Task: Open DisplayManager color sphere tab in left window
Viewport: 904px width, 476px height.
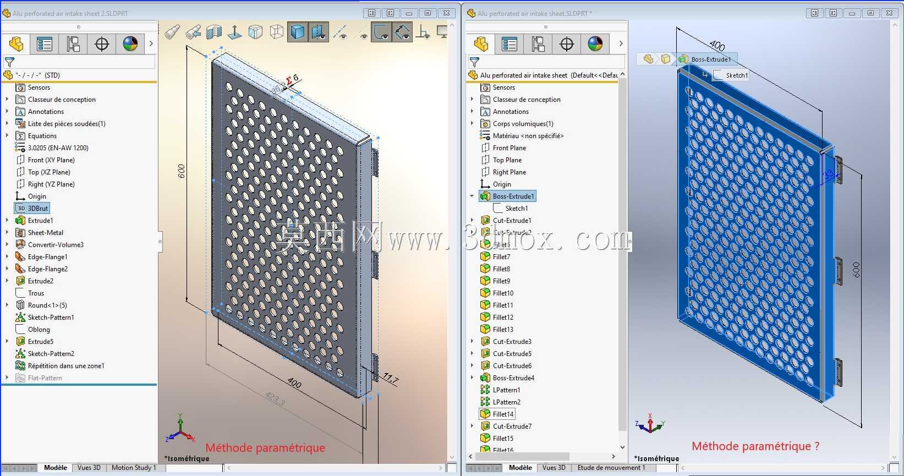Action: pos(130,44)
